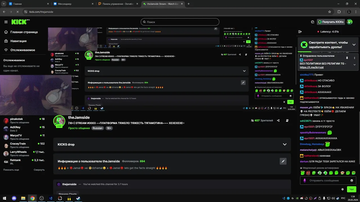Click theJamside LIVE avatar

(x=59, y=121)
